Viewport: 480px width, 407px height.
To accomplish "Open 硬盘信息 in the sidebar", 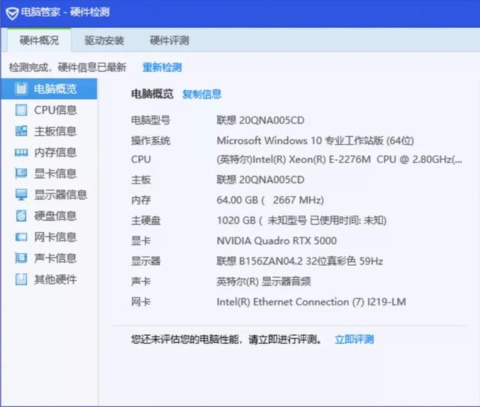I will point(49,216).
